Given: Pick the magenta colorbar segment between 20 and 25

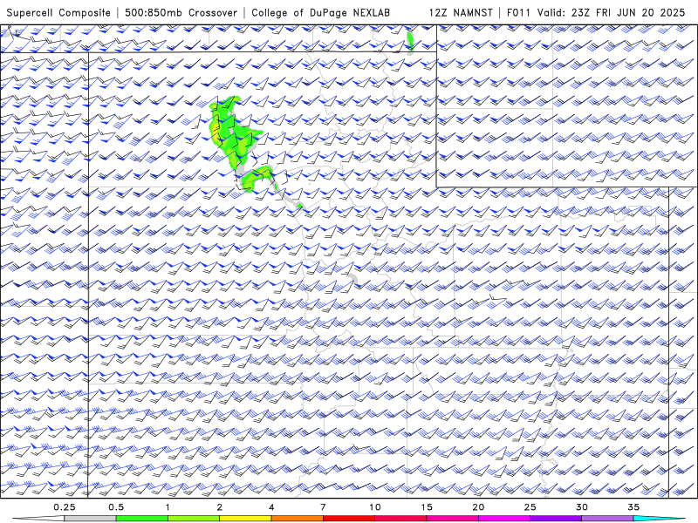Looking at the screenshot, I should tap(504, 519).
